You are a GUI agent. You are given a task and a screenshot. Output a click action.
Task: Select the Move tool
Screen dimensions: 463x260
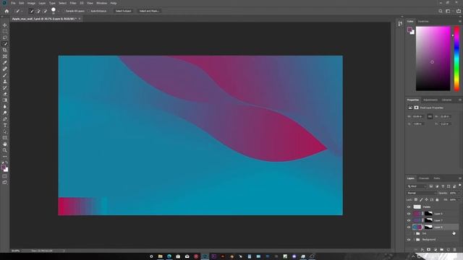(x=5, y=25)
